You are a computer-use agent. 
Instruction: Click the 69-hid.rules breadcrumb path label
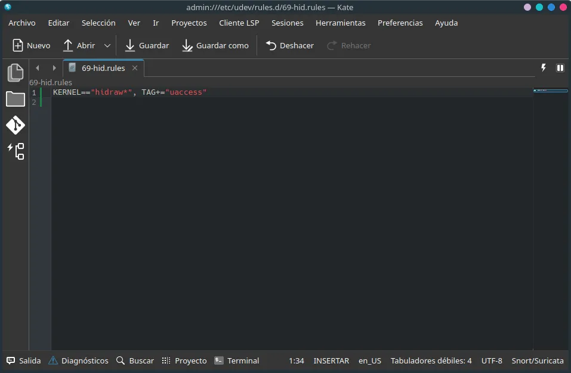(x=51, y=83)
